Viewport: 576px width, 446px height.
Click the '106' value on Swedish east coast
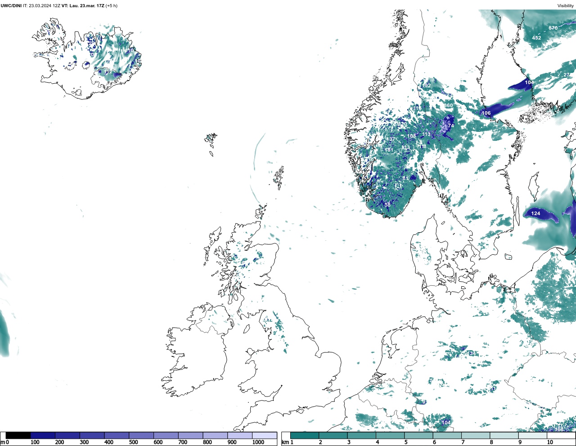point(486,113)
